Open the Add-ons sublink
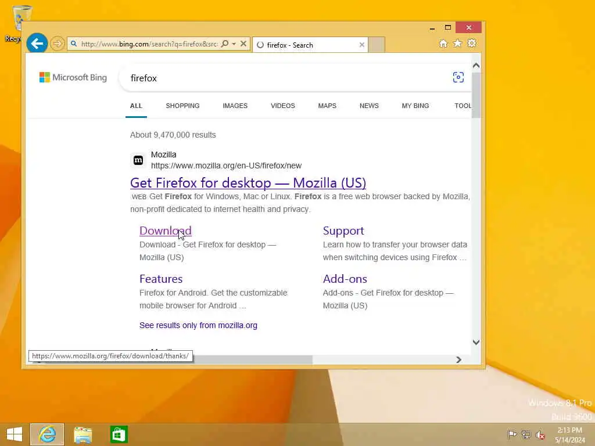 (345, 279)
